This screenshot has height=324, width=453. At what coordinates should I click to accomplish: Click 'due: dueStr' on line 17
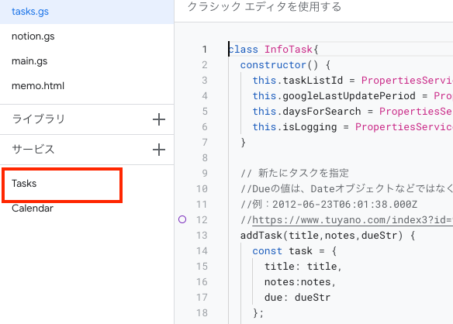click(x=297, y=298)
